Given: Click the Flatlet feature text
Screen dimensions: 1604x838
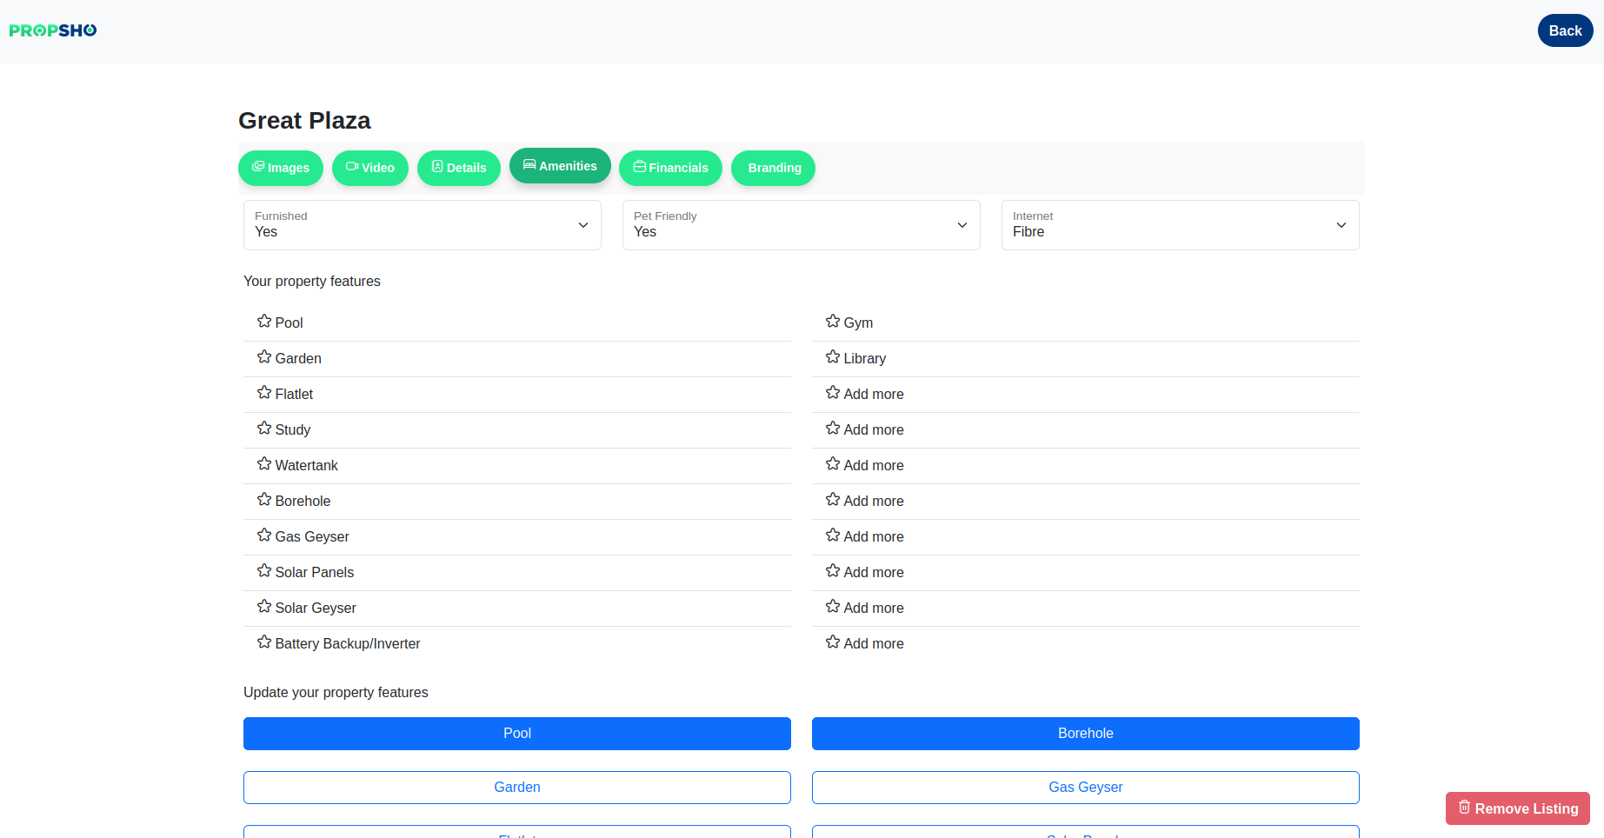Looking at the screenshot, I should coord(294,395).
